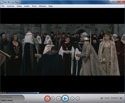This screenshot has height=103, width=125.
Task: Start the movie with the blue play button
Action: [65, 99]
